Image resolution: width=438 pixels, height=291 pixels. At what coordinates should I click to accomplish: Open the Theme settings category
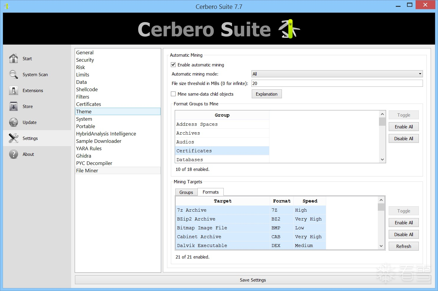click(118, 112)
